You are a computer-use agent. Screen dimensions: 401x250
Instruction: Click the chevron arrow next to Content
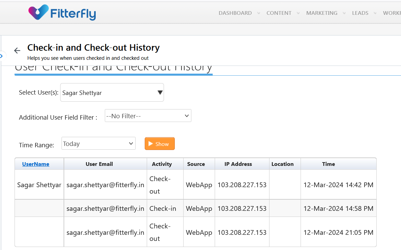(x=298, y=13)
